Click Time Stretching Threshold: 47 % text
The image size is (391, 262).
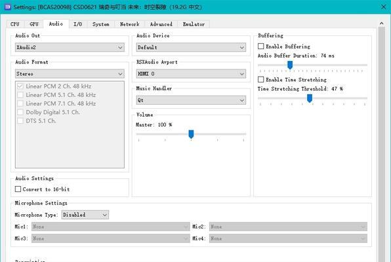(300, 88)
